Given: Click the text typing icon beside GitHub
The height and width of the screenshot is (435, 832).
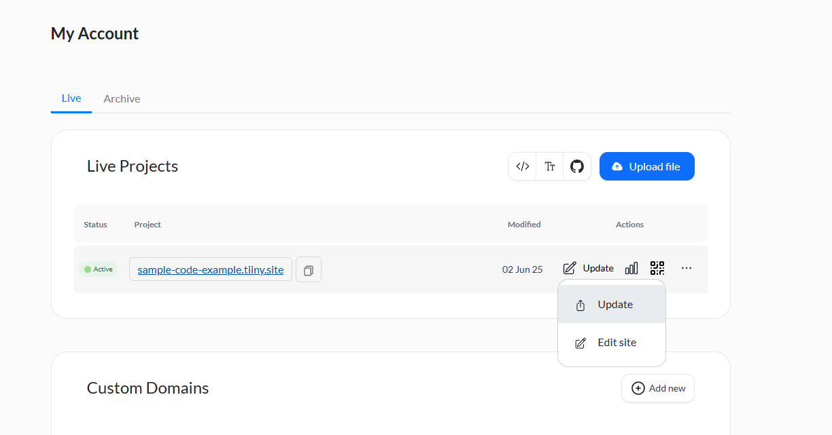Looking at the screenshot, I should 550,166.
